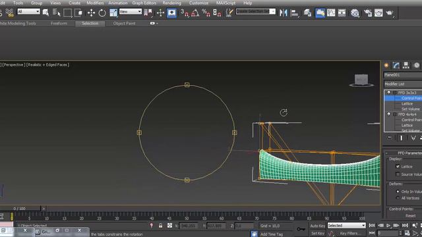This screenshot has height=237, width=422.
Task: Uncheck the Lattice display checkbox
Action: tap(398, 167)
